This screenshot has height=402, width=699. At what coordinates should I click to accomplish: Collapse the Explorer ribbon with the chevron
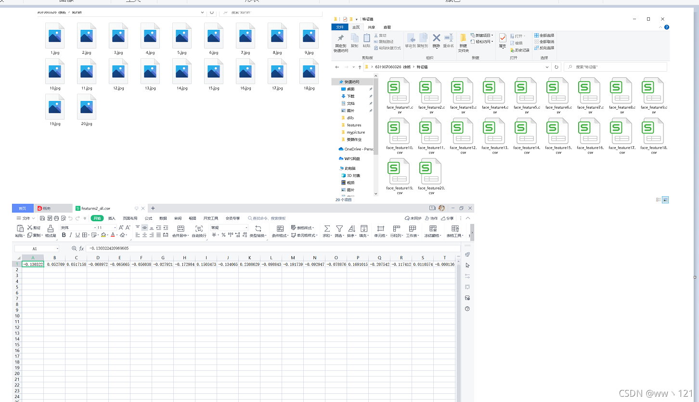click(x=660, y=27)
